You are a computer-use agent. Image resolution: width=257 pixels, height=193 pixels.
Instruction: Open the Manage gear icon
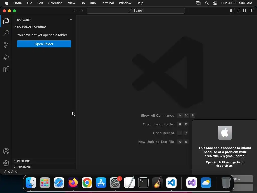6,163
